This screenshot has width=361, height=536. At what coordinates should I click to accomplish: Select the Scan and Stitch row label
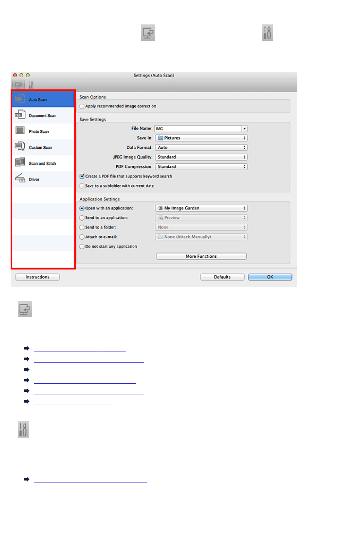[42, 164]
